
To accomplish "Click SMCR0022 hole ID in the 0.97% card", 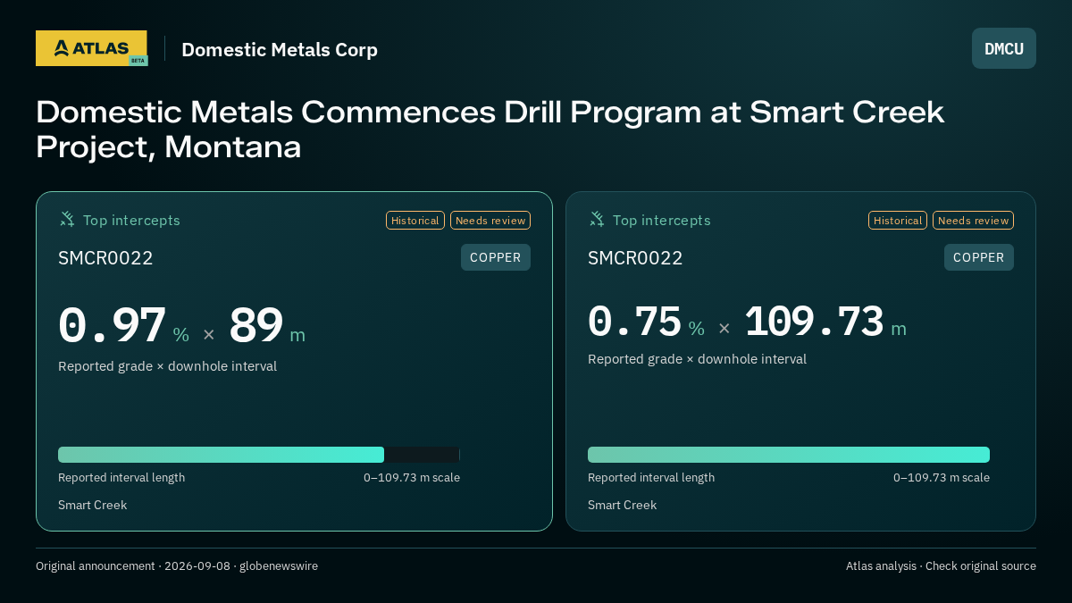I will tap(105, 258).
